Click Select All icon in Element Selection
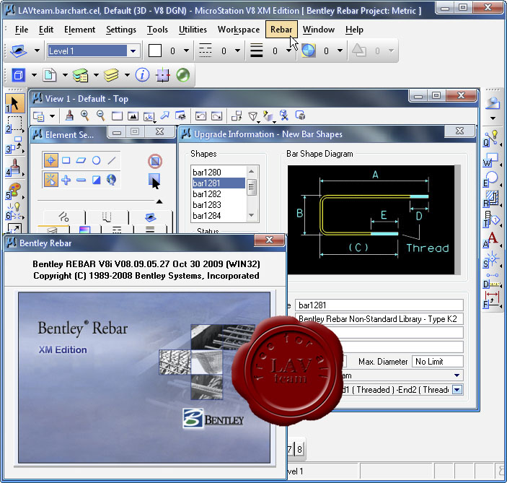The image size is (507, 483). click(154, 180)
